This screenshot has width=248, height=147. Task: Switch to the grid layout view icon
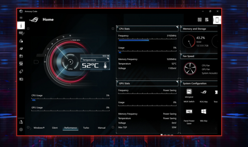coord(200,20)
